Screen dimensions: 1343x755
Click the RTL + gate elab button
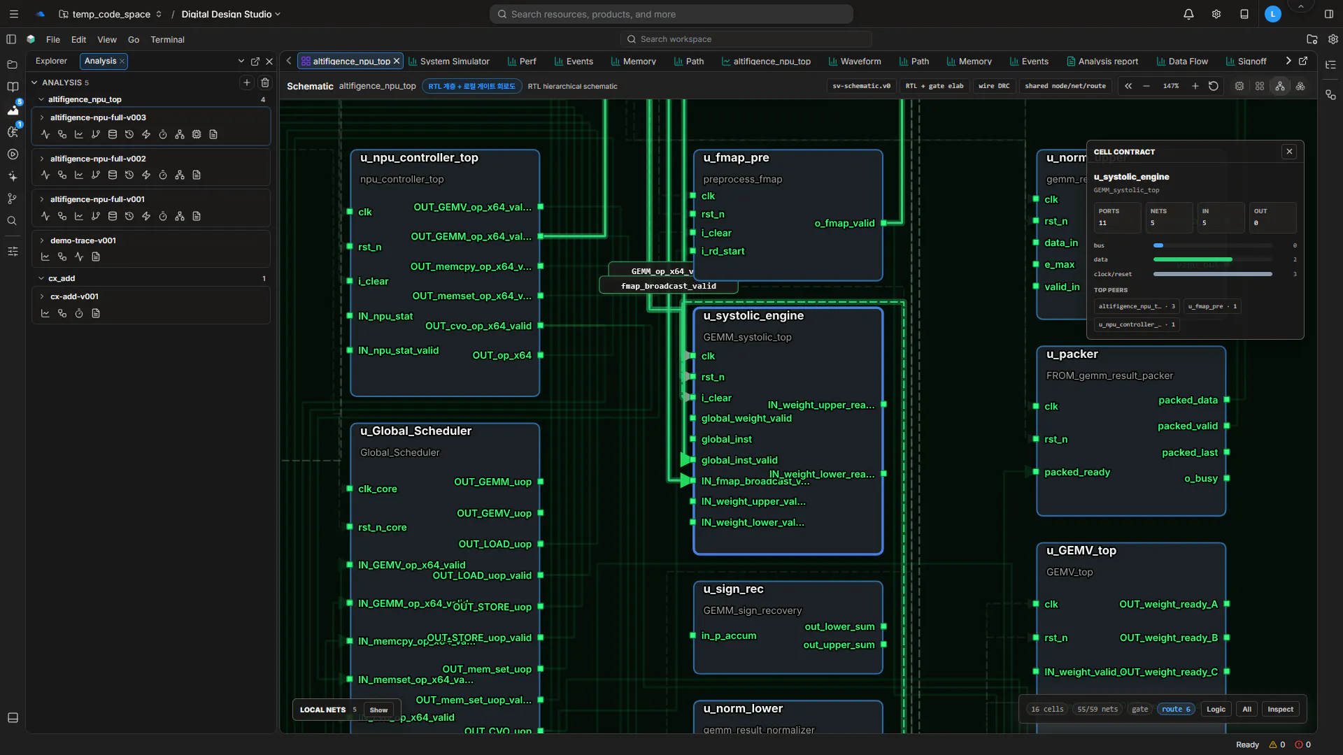(935, 86)
